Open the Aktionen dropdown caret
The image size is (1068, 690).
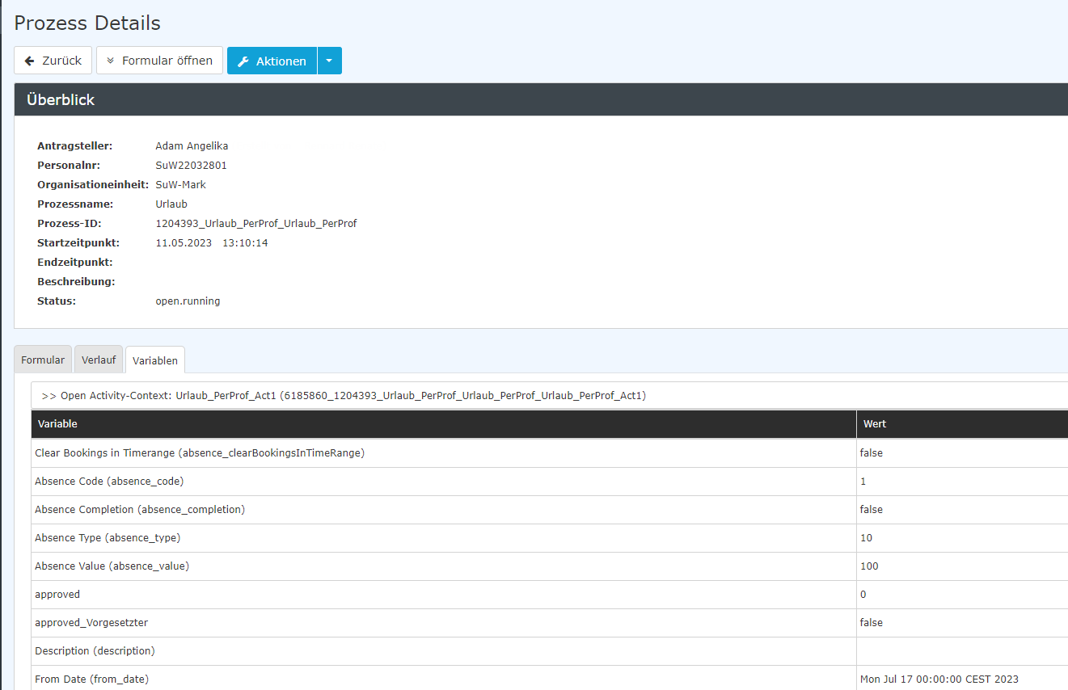pyautogui.click(x=330, y=61)
